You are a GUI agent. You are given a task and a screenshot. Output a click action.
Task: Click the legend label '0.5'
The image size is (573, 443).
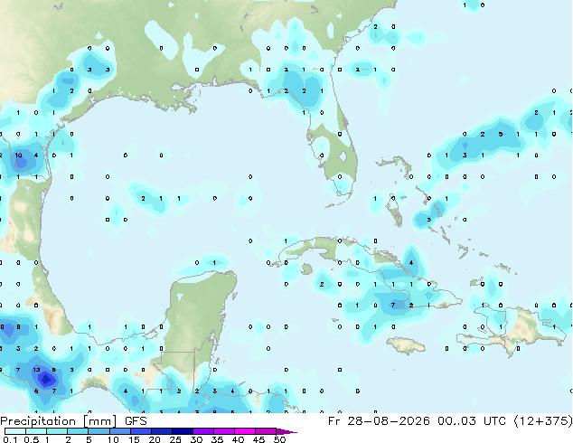32,439
